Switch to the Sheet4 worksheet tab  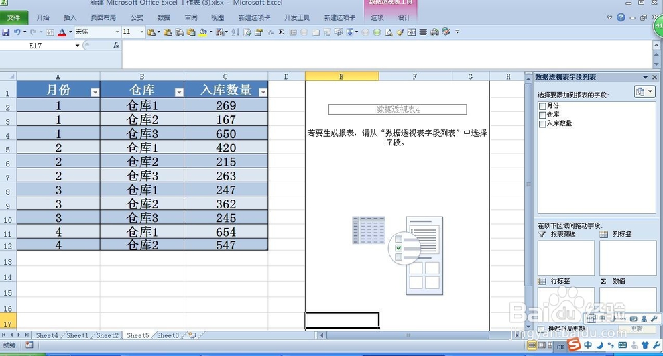point(47,335)
